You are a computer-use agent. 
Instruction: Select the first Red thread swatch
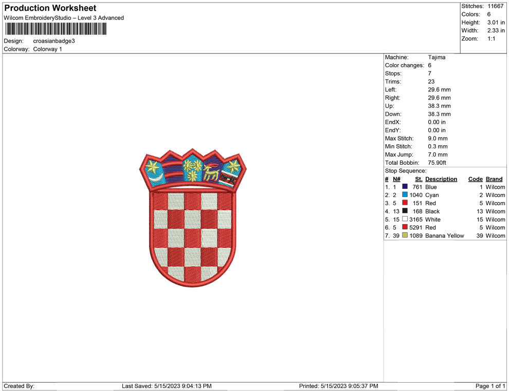[x=405, y=203]
